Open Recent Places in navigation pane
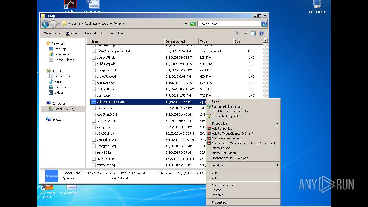Screen dimensions: 368x207 coord(64,60)
